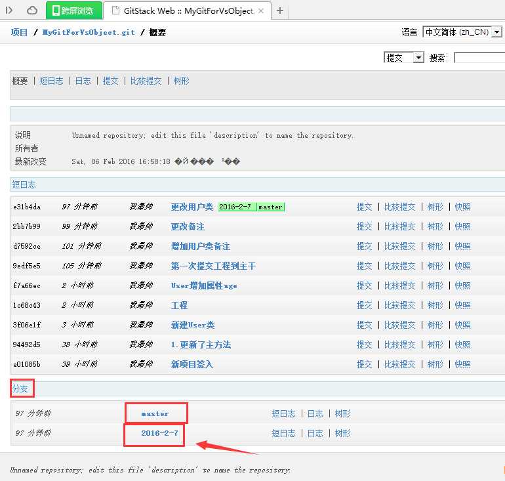Click commit hash 9edf5e5

coord(27,266)
